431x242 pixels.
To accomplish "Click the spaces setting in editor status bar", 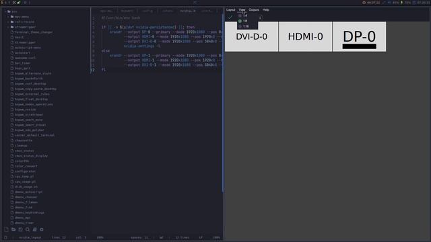I will [x=139, y=237].
